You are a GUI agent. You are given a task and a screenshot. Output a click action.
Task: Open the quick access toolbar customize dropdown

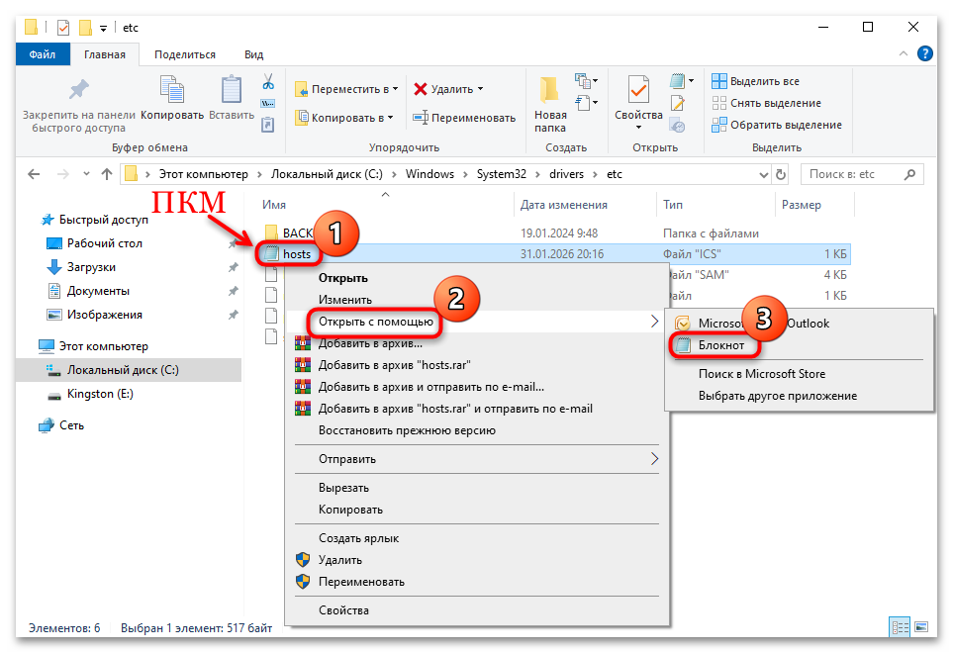pos(103,29)
